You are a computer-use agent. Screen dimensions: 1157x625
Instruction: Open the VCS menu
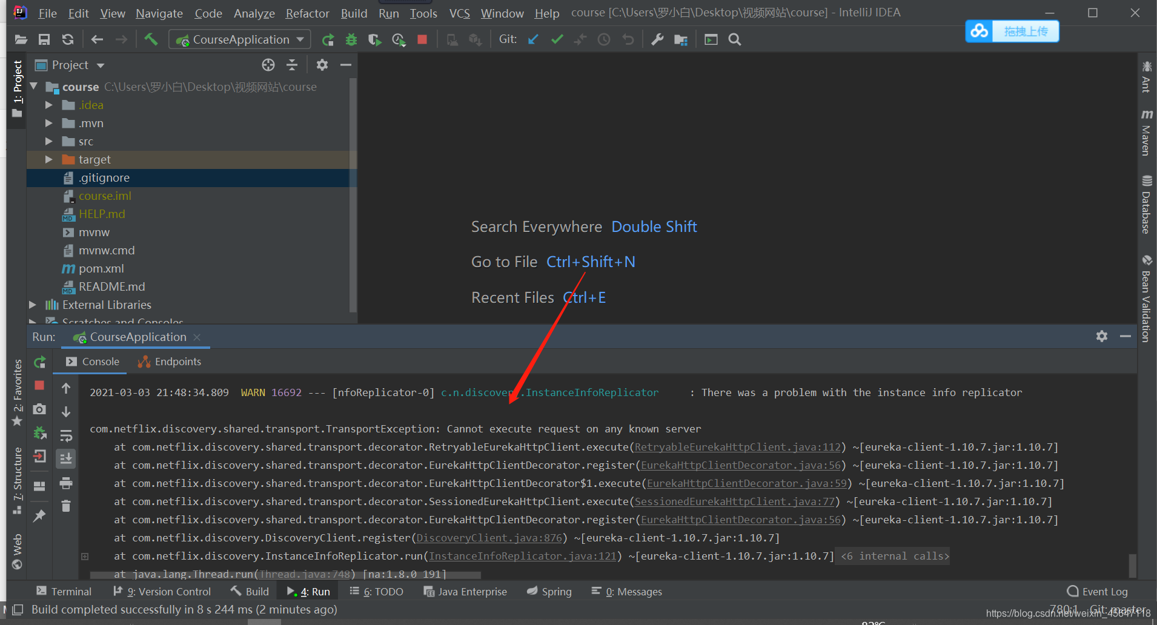point(460,13)
